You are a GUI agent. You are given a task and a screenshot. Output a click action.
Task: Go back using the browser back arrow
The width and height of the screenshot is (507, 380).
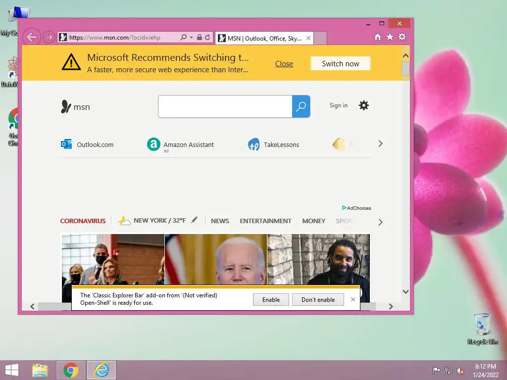(x=32, y=37)
